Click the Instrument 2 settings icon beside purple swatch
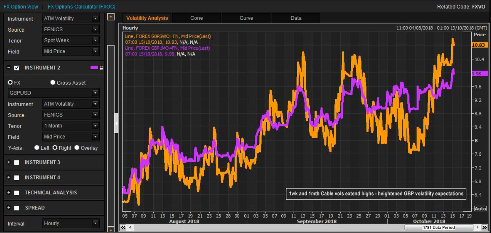 coord(101,68)
